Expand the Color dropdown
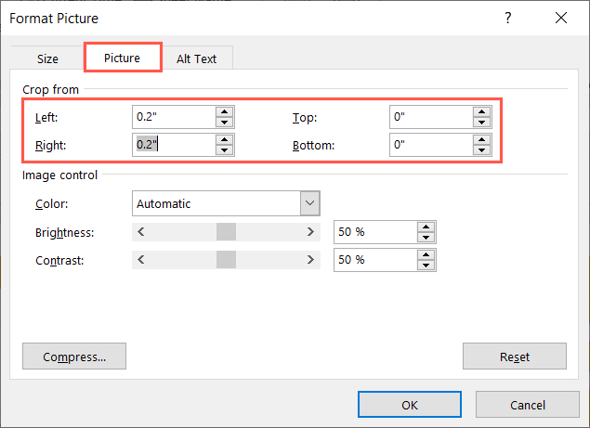 tap(309, 203)
